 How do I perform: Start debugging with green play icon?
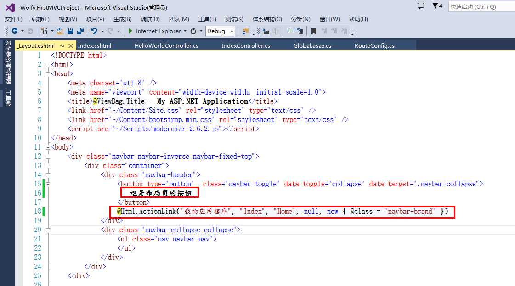coord(130,31)
